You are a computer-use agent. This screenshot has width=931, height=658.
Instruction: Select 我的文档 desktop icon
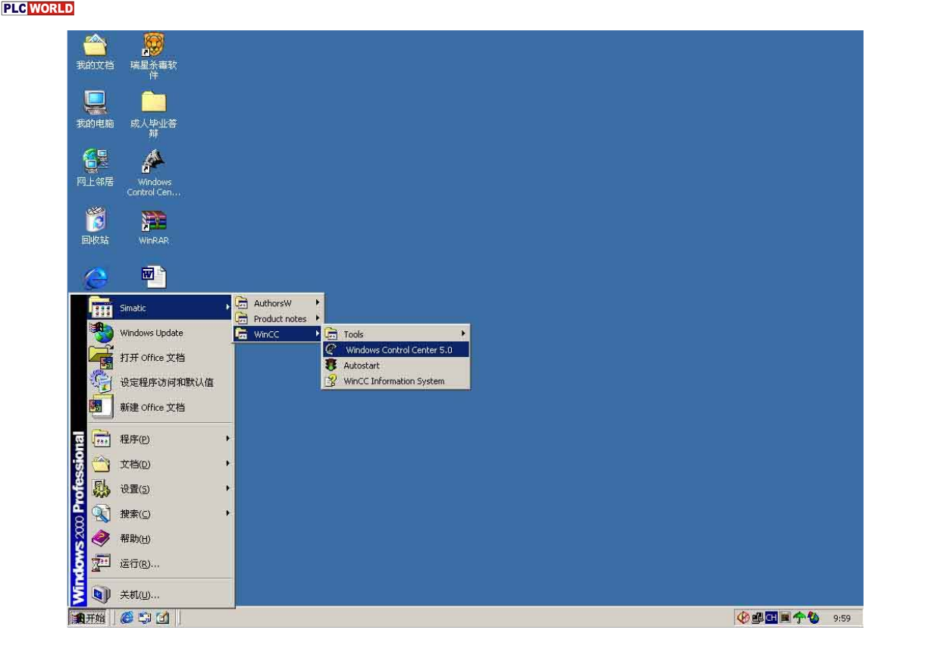[x=95, y=52]
